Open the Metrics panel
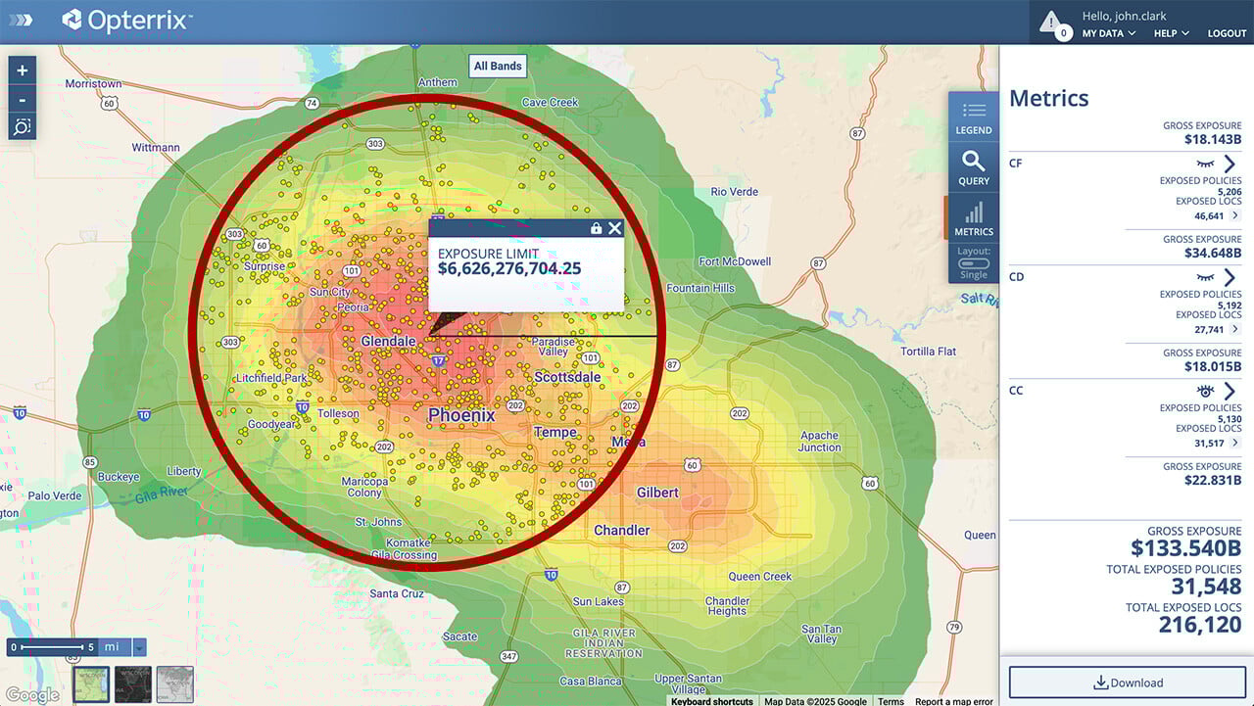Image resolution: width=1254 pixels, height=706 pixels. point(973,219)
